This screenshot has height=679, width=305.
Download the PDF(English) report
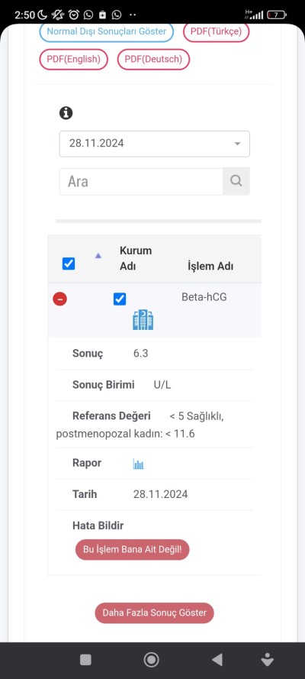73,60
